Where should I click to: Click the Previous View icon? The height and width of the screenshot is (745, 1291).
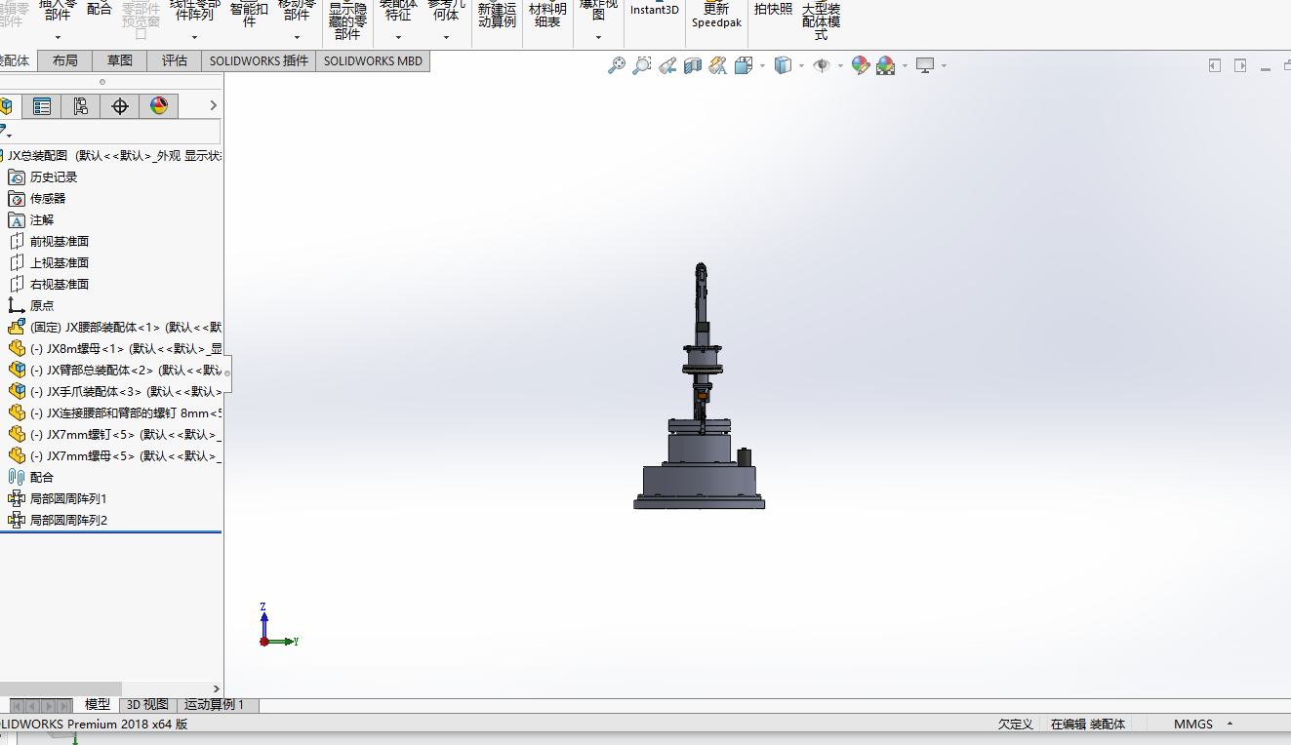tap(668, 65)
